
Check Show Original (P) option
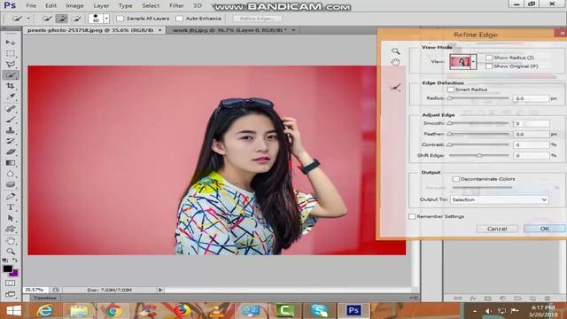pyautogui.click(x=489, y=66)
